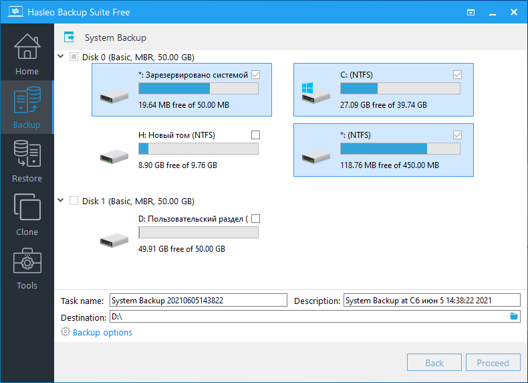Select the Backup section icon
Image resolution: width=528 pixels, height=383 pixels.
(27, 100)
